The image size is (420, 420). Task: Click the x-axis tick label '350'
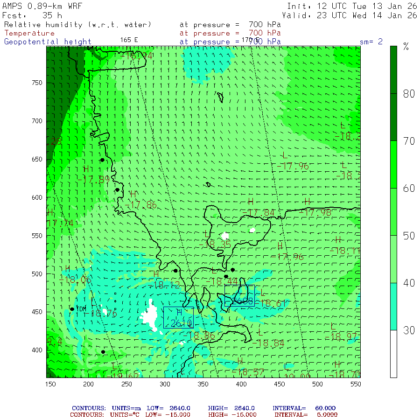(x=203, y=384)
